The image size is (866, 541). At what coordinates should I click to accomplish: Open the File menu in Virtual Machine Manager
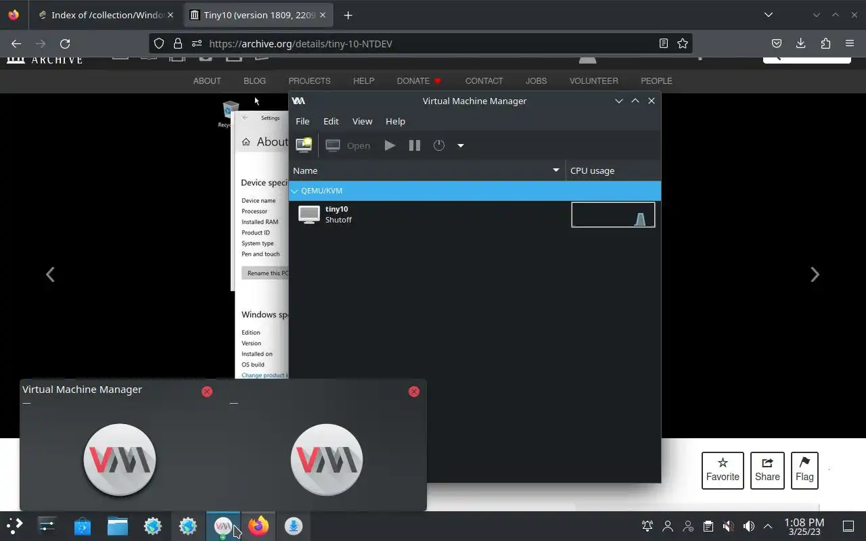pos(302,121)
